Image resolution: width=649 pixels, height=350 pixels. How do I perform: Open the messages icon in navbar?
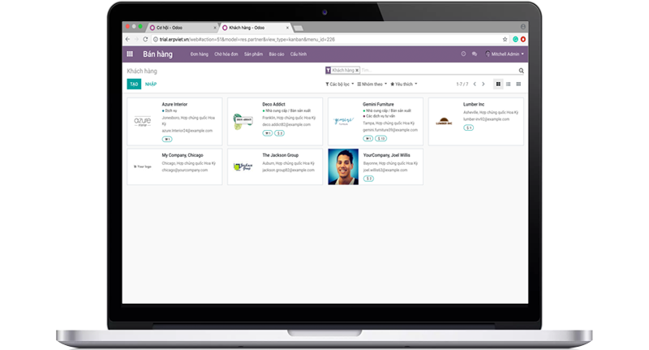[x=475, y=54]
